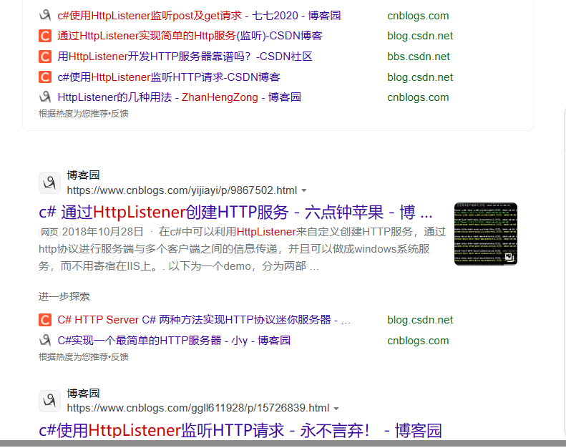Image resolution: width=566 pixels, height=448 pixels.
Task: Open C#实现一个最简单的HTTP服务器 小y link
Action: click(x=174, y=341)
